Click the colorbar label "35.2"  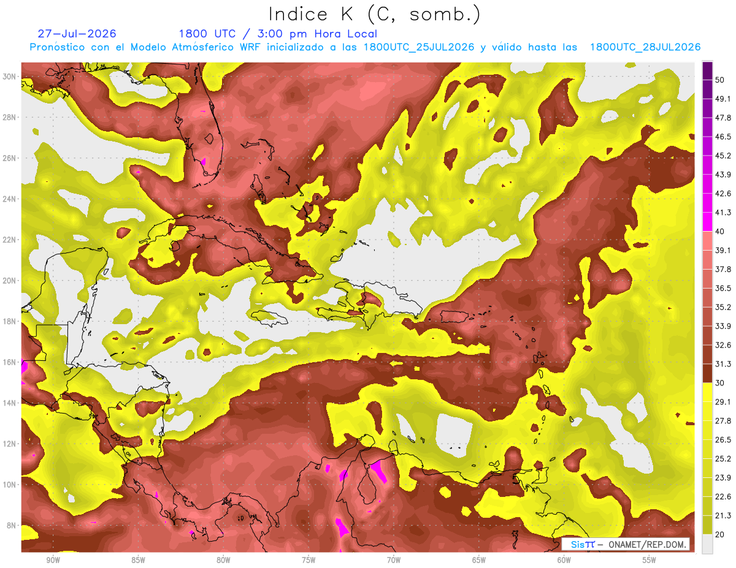pos(723,307)
